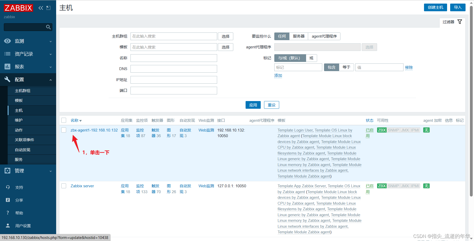Click the chart icon for 报表

click(x=7, y=67)
